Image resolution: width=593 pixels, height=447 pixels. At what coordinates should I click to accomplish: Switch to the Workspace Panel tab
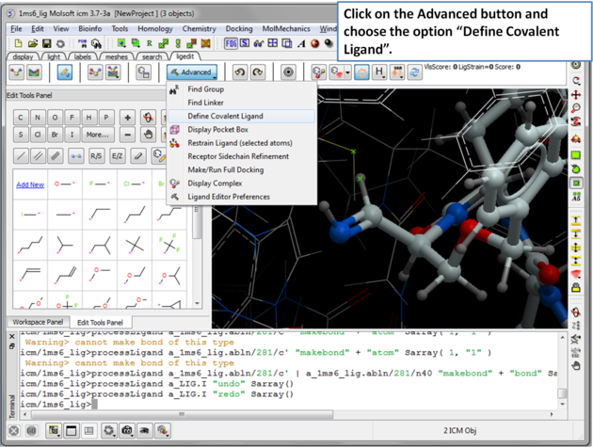click(x=38, y=322)
